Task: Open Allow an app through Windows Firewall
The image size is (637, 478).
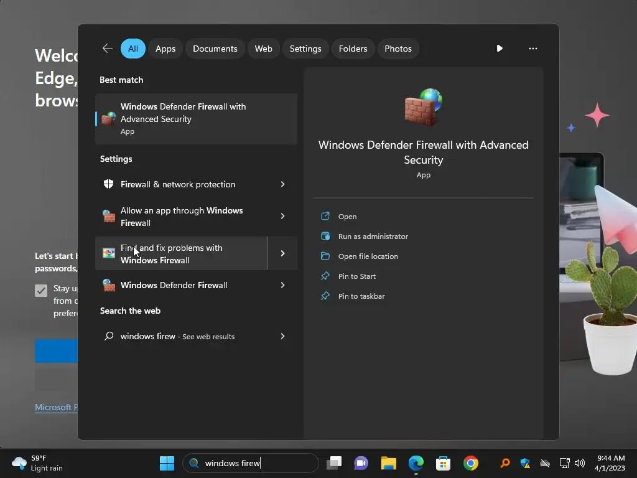Action: 182,216
